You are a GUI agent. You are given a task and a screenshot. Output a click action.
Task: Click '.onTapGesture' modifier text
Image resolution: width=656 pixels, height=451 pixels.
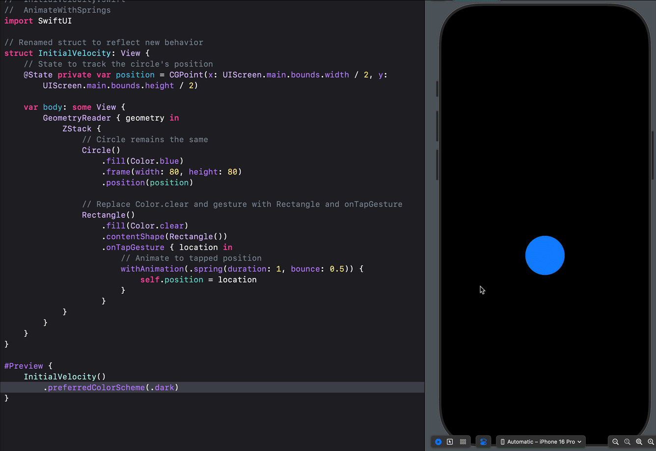click(x=133, y=247)
